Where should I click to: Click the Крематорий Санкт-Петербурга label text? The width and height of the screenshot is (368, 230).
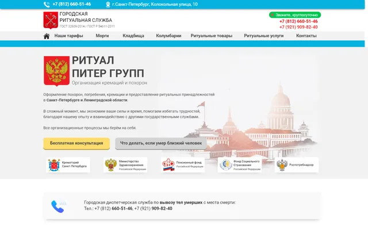pos(74,164)
